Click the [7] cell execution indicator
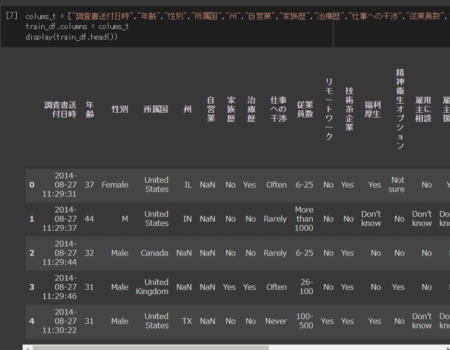Screen dimensions: 450x350 [12, 16]
